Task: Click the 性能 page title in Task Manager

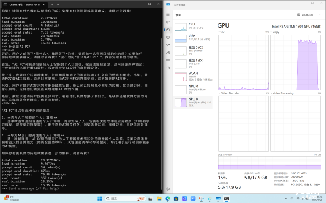Action: (x=178, y=15)
